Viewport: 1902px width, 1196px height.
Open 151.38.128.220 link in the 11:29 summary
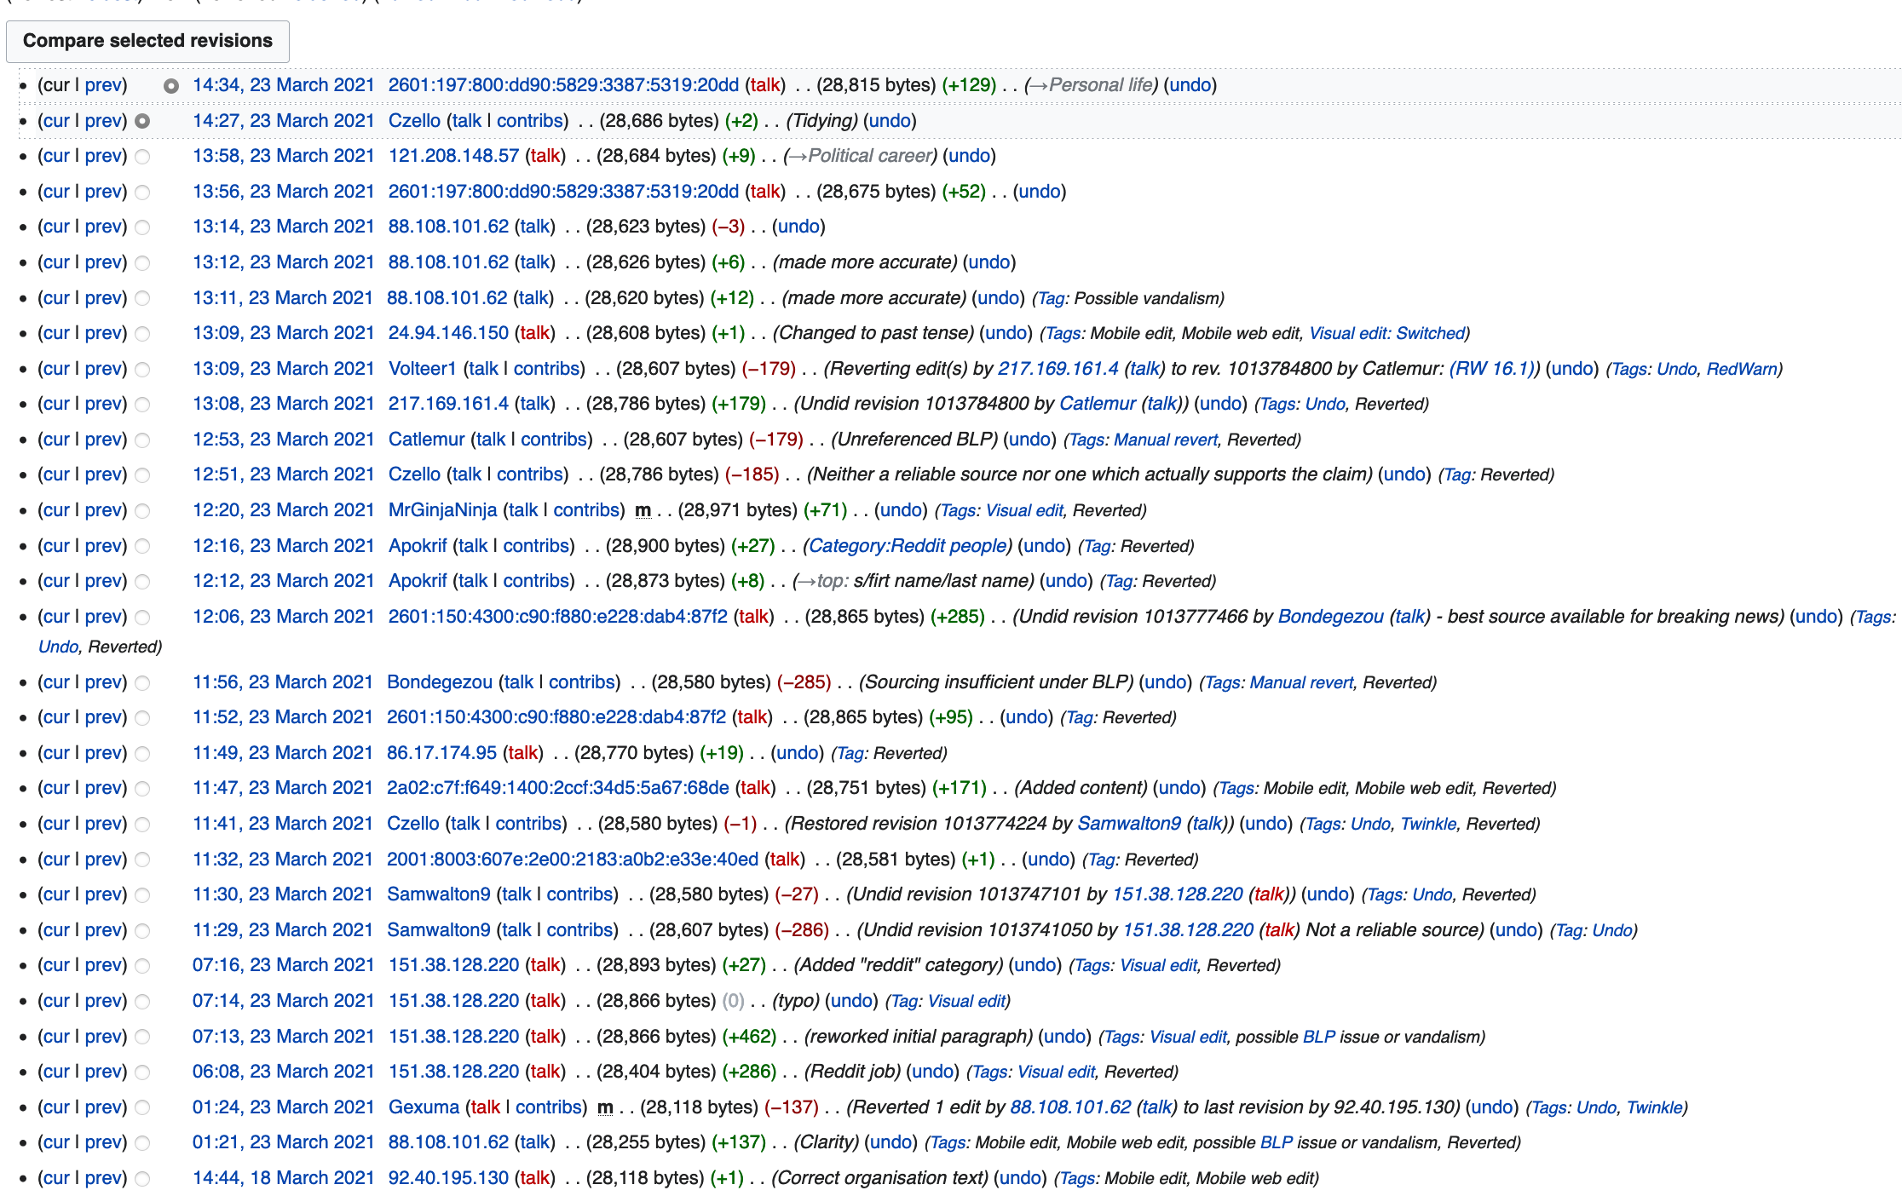pos(1188,930)
